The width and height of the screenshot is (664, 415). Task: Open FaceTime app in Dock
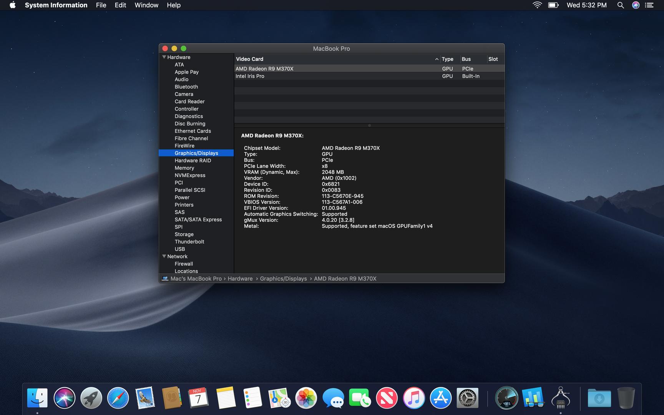(360, 398)
